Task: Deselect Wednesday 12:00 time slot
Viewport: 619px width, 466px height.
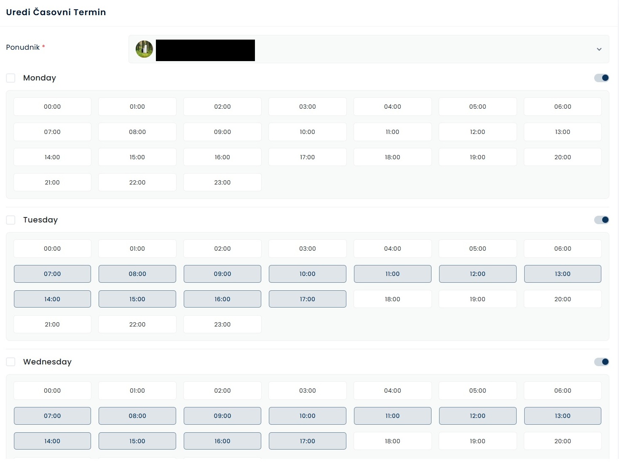Action: click(477, 416)
